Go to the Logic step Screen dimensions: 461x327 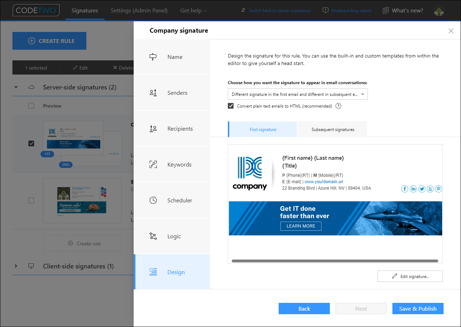172,236
